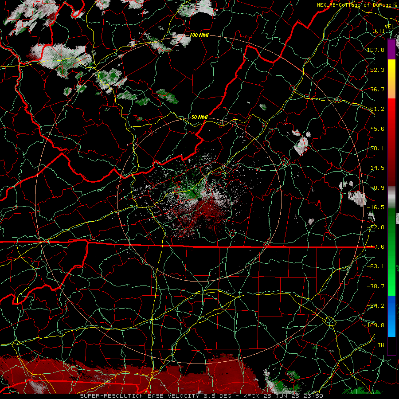The width and height of the screenshot is (399, 399).
Task: Select the 14.5 scale value
Action: (377, 168)
